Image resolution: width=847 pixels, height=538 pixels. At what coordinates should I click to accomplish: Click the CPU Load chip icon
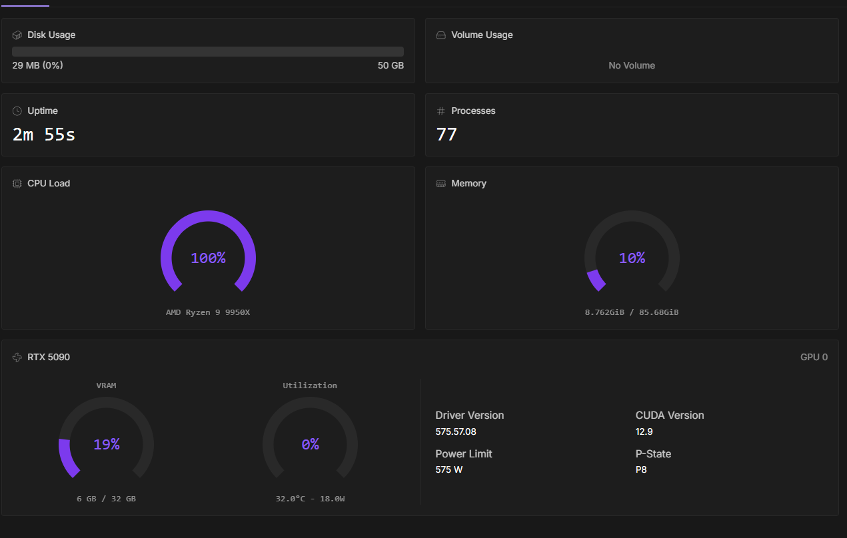(17, 184)
